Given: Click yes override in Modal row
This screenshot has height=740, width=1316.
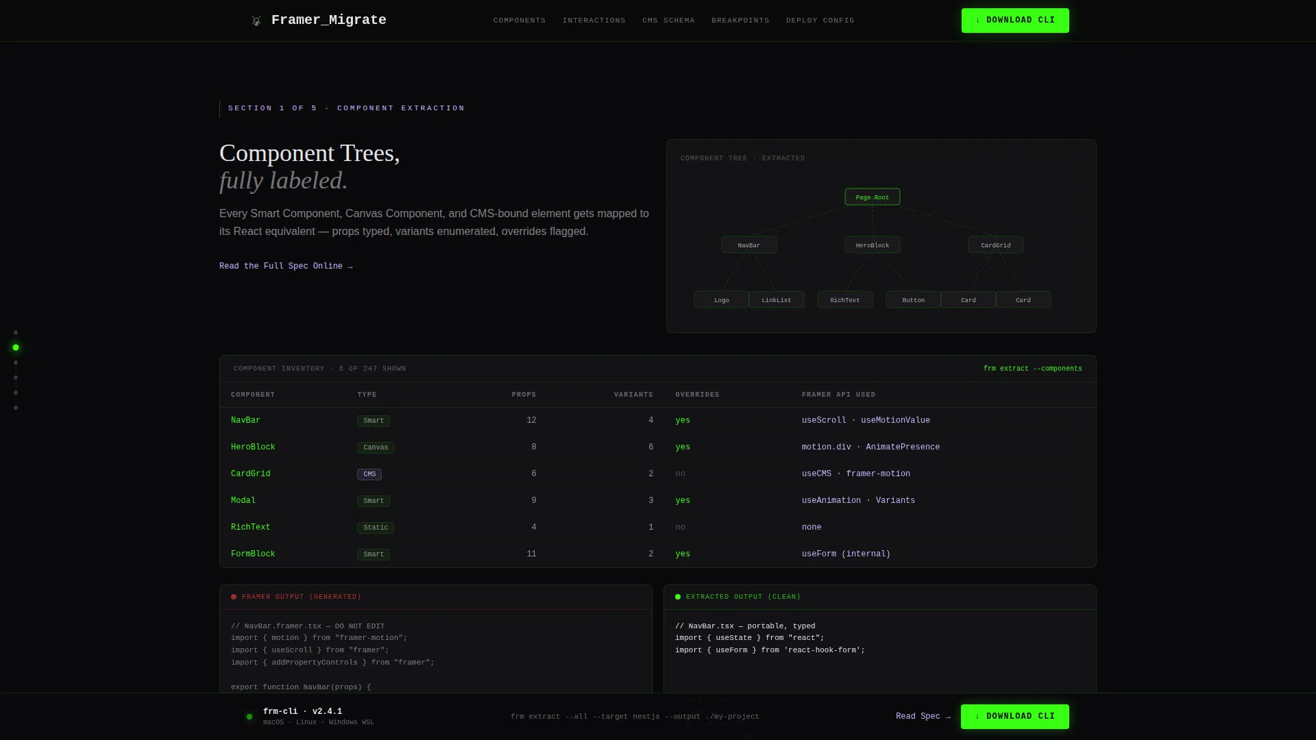Looking at the screenshot, I should pos(683,500).
